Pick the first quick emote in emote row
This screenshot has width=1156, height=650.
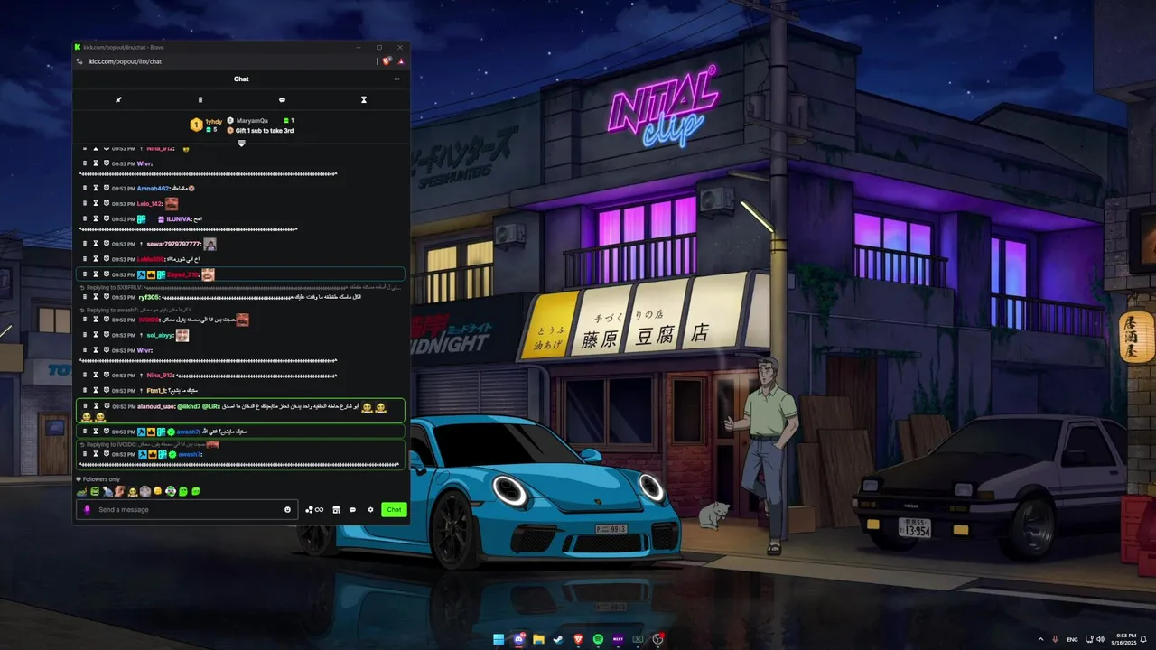[81, 491]
